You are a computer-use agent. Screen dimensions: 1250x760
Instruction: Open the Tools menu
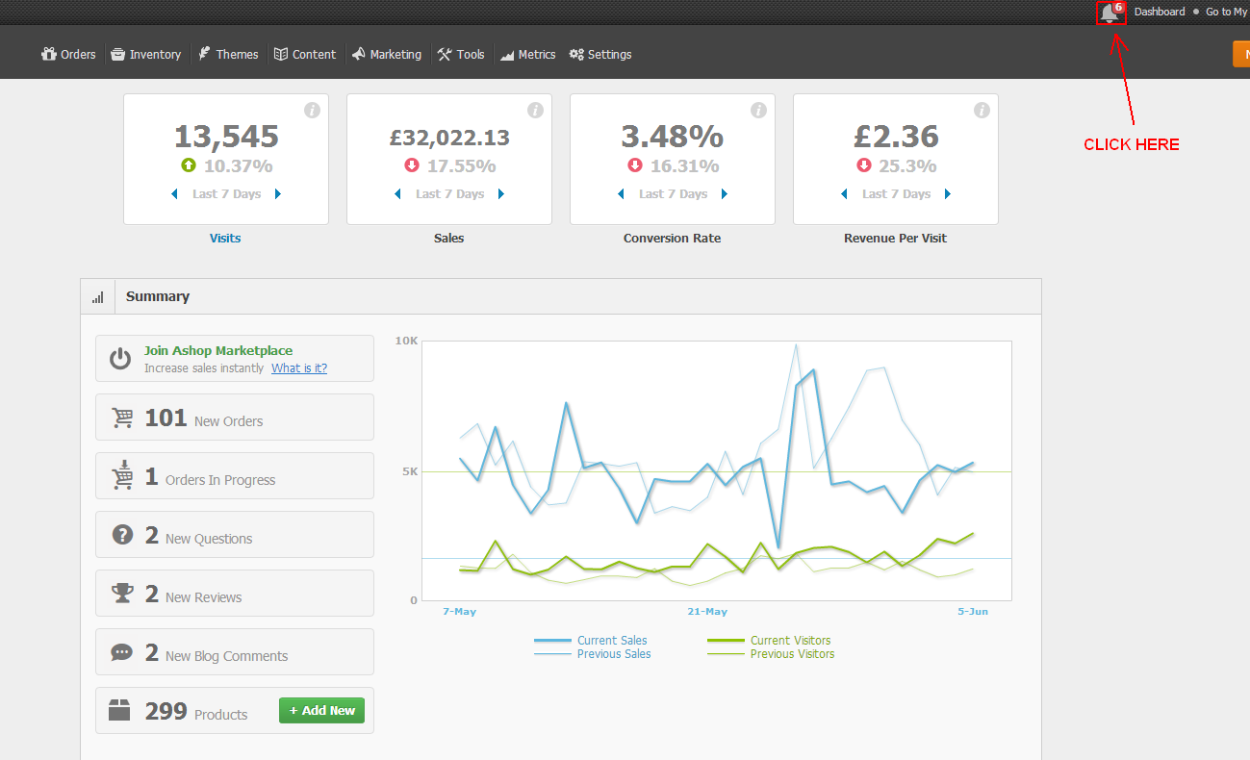pos(461,54)
